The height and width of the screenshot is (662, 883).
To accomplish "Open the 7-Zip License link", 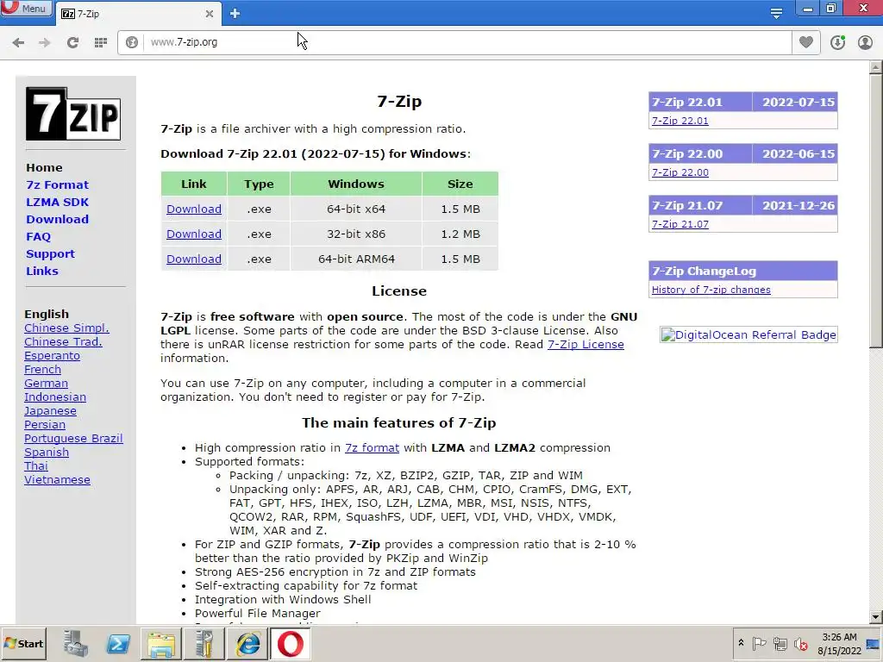I will [x=586, y=345].
